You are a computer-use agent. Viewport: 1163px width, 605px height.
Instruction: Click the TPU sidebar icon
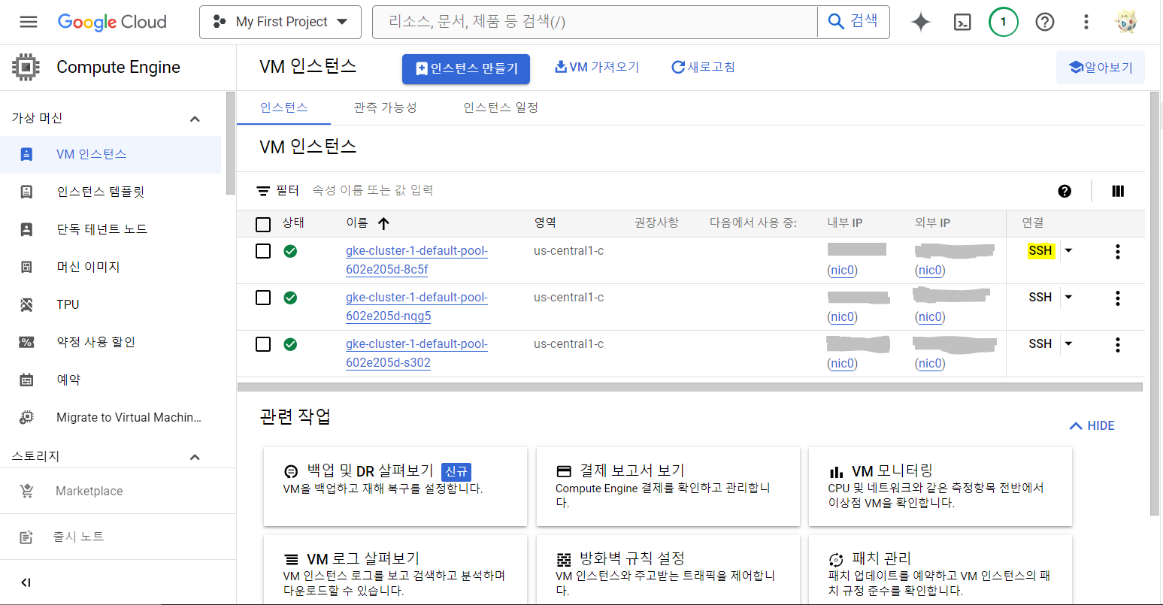[x=26, y=304]
